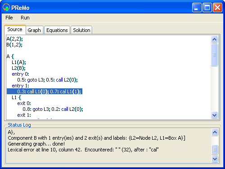Close the PReMo window

coord(217,7)
